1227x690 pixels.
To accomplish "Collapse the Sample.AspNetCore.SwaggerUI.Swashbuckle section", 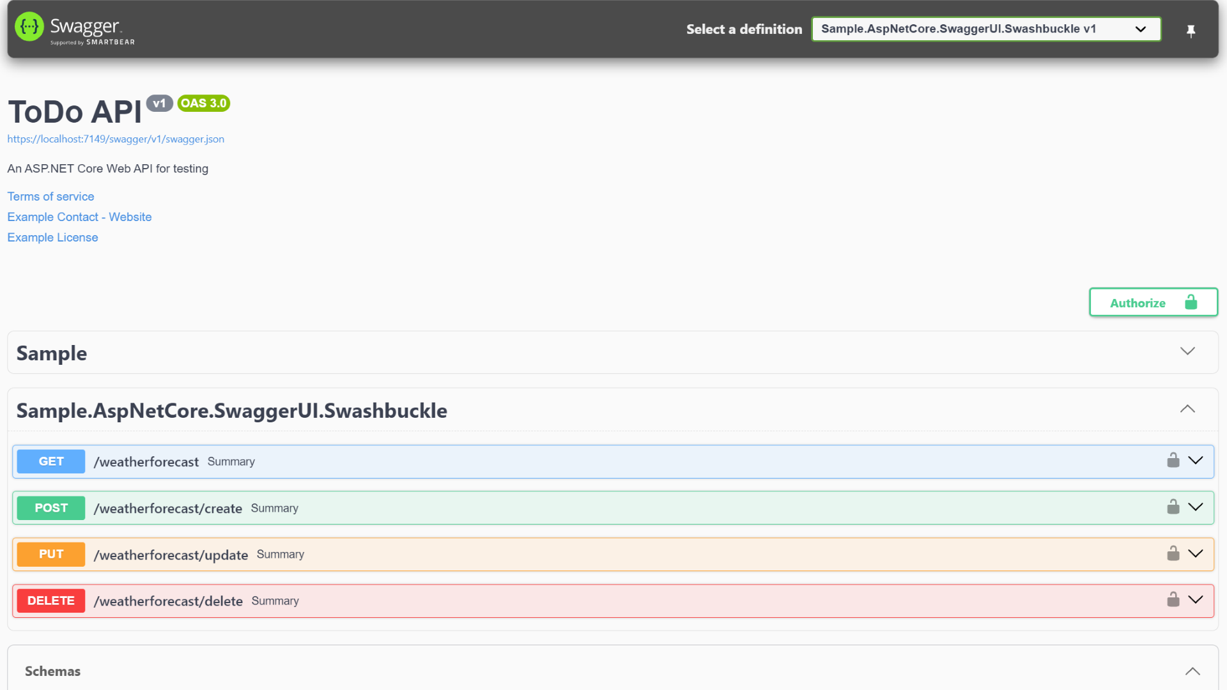I will 1187,410.
